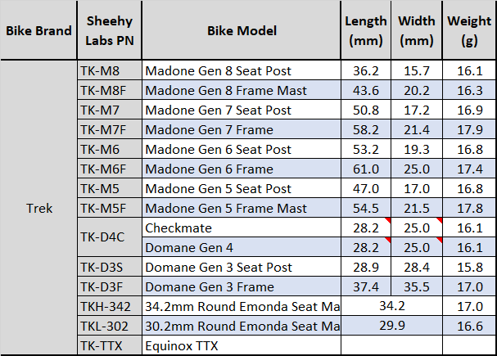Viewport: 497px width, 356px height.
Task: Select the merged 34.2 dimension cell
Action: tap(392, 306)
